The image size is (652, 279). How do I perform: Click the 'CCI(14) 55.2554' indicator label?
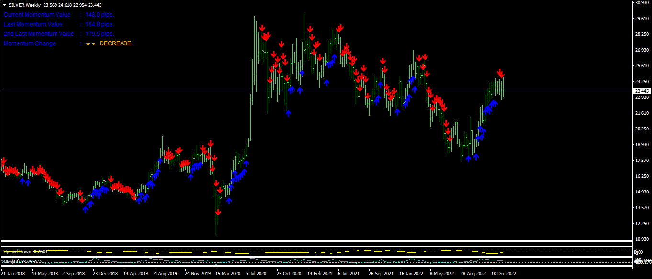(x=20, y=261)
